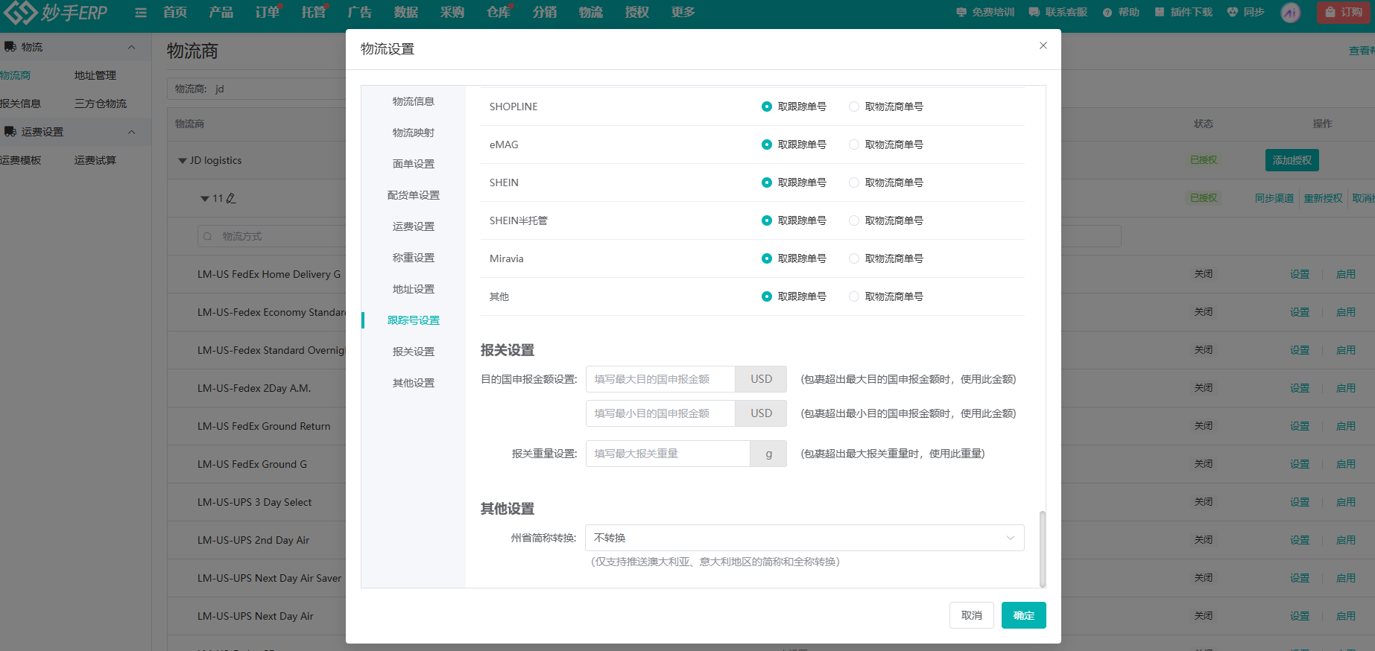The width and height of the screenshot is (1375, 651).
Task: Open the 州省简称转换 dropdown
Action: 805,538
